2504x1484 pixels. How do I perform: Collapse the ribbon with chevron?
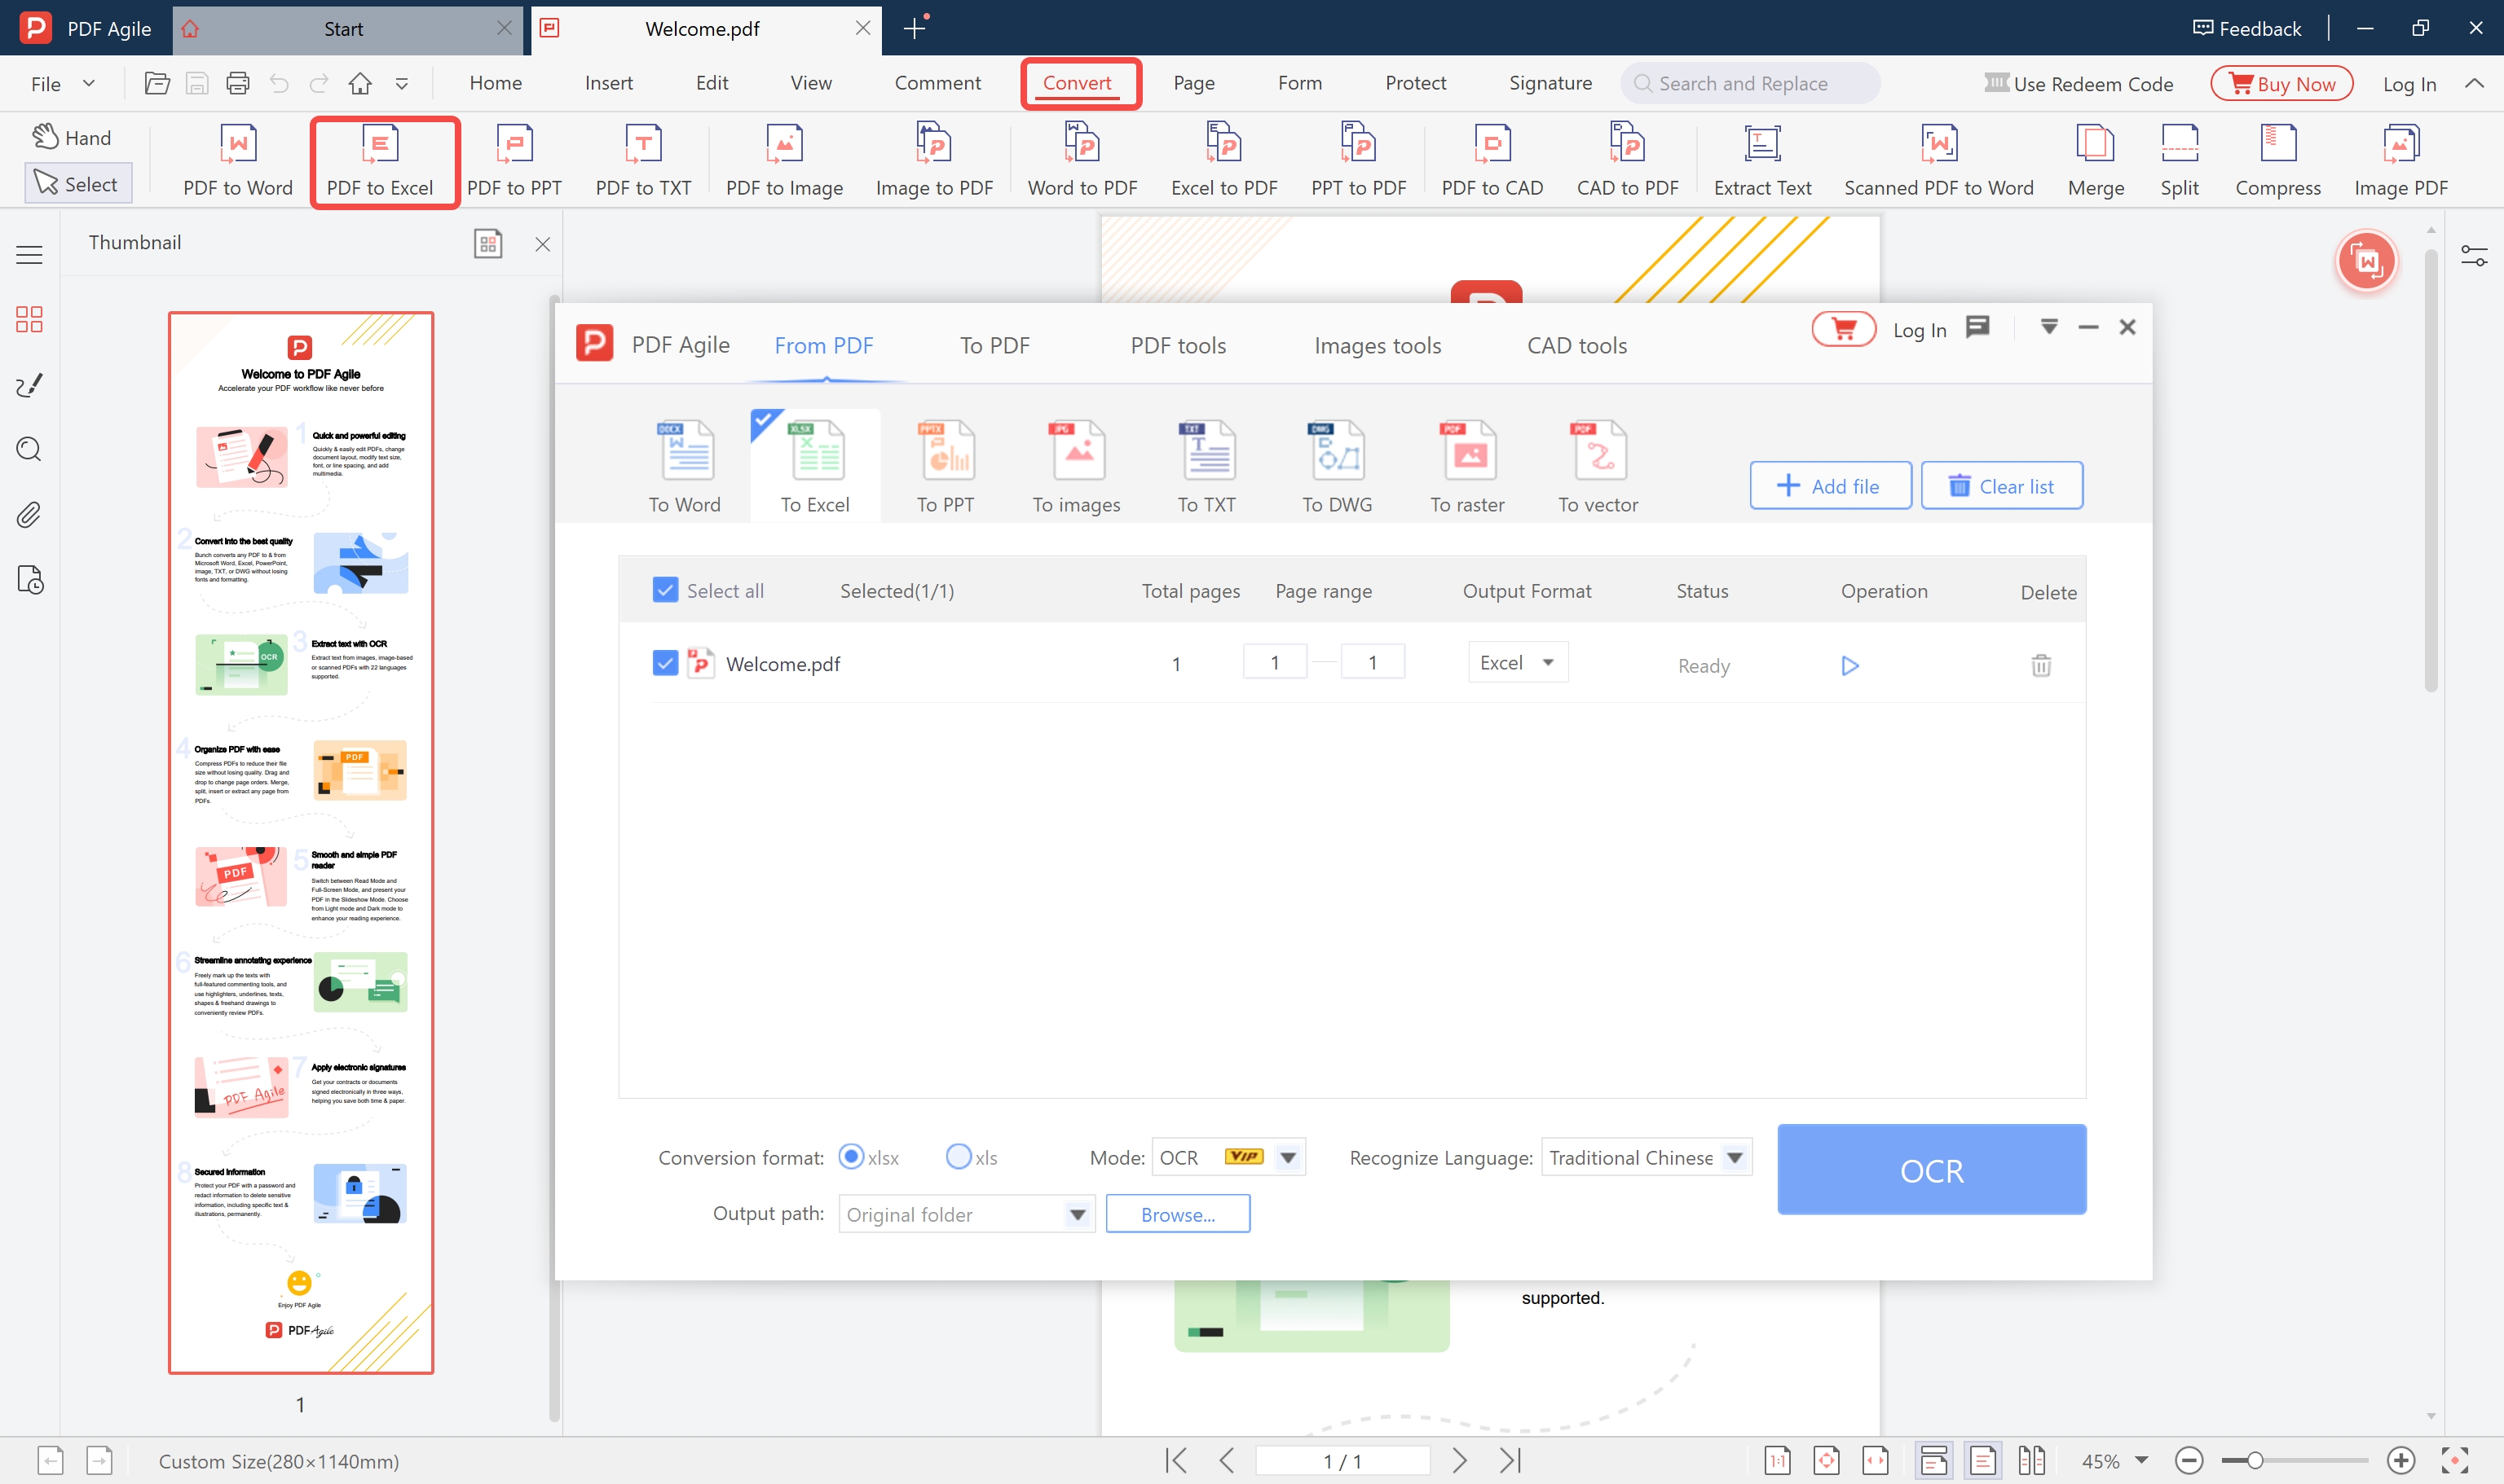point(2474,83)
